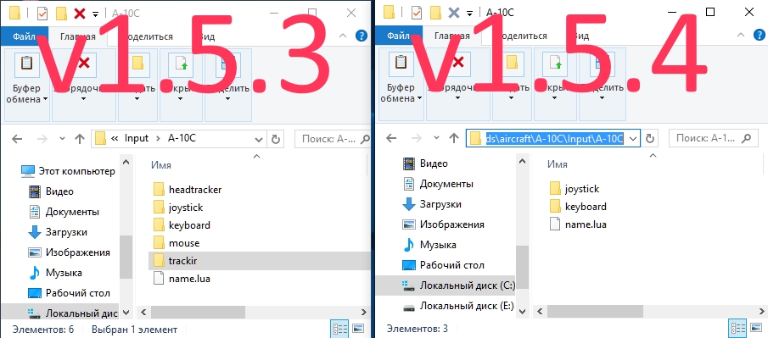This screenshot has width=768, height=338.
Task: Switch left window to large thumbnails view
Action: [x=358, y=329]
